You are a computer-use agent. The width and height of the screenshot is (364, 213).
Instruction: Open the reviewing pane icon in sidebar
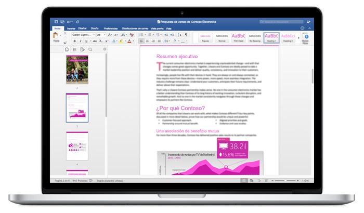click(x=82, y=49)
